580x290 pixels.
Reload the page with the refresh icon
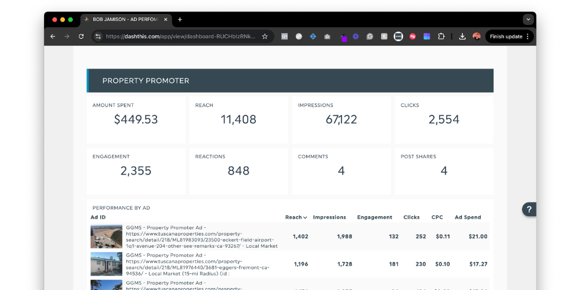click(81, 37)
